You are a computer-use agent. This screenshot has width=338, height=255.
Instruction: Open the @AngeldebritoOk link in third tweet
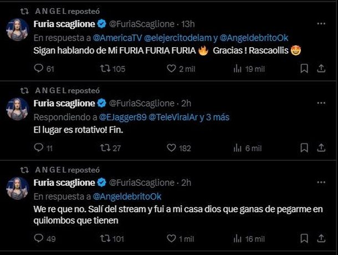pyautogui.click(x=125, y=196)
